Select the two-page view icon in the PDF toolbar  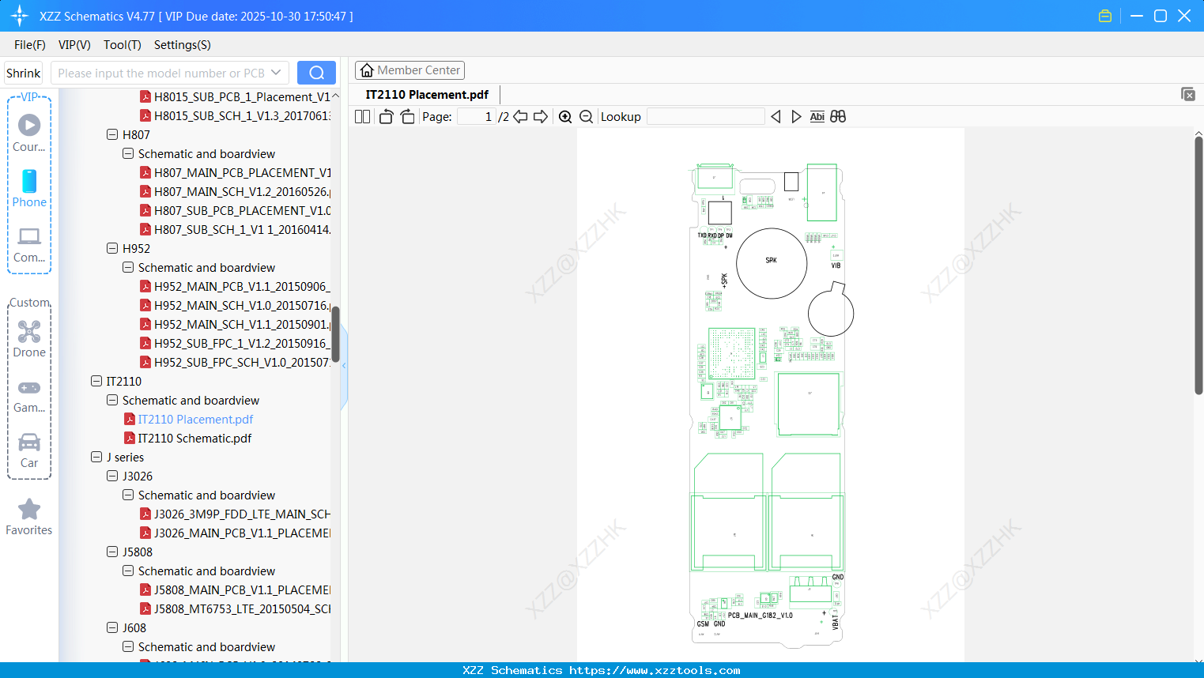pyautogui.click(x=361, y=116)
